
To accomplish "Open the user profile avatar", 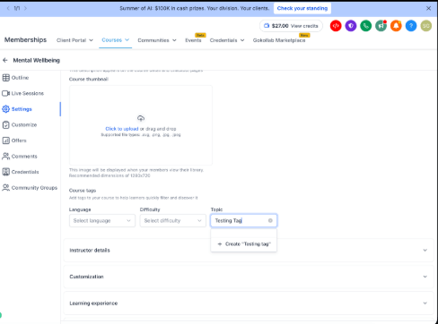I will (x=426, y=26).
